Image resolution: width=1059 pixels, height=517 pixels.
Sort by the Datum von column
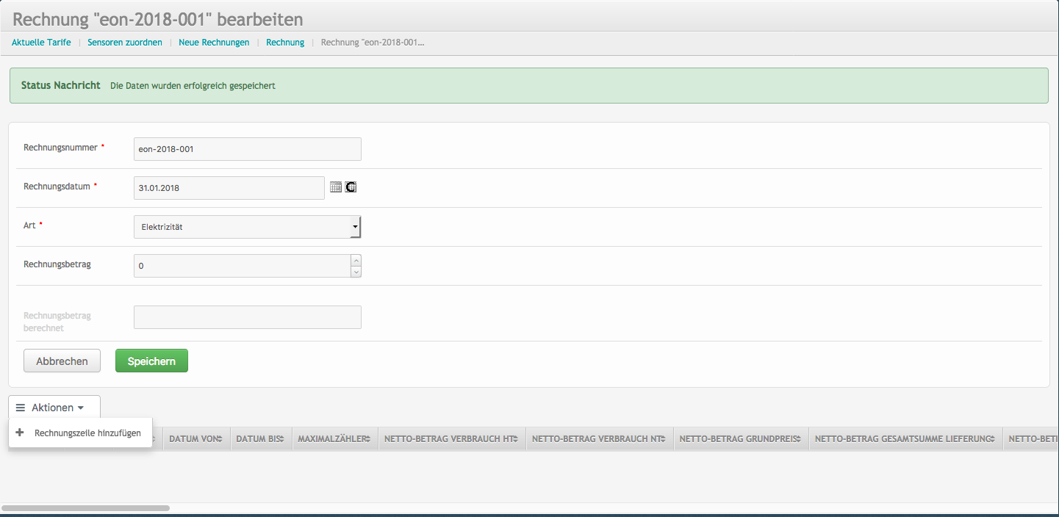196,439
